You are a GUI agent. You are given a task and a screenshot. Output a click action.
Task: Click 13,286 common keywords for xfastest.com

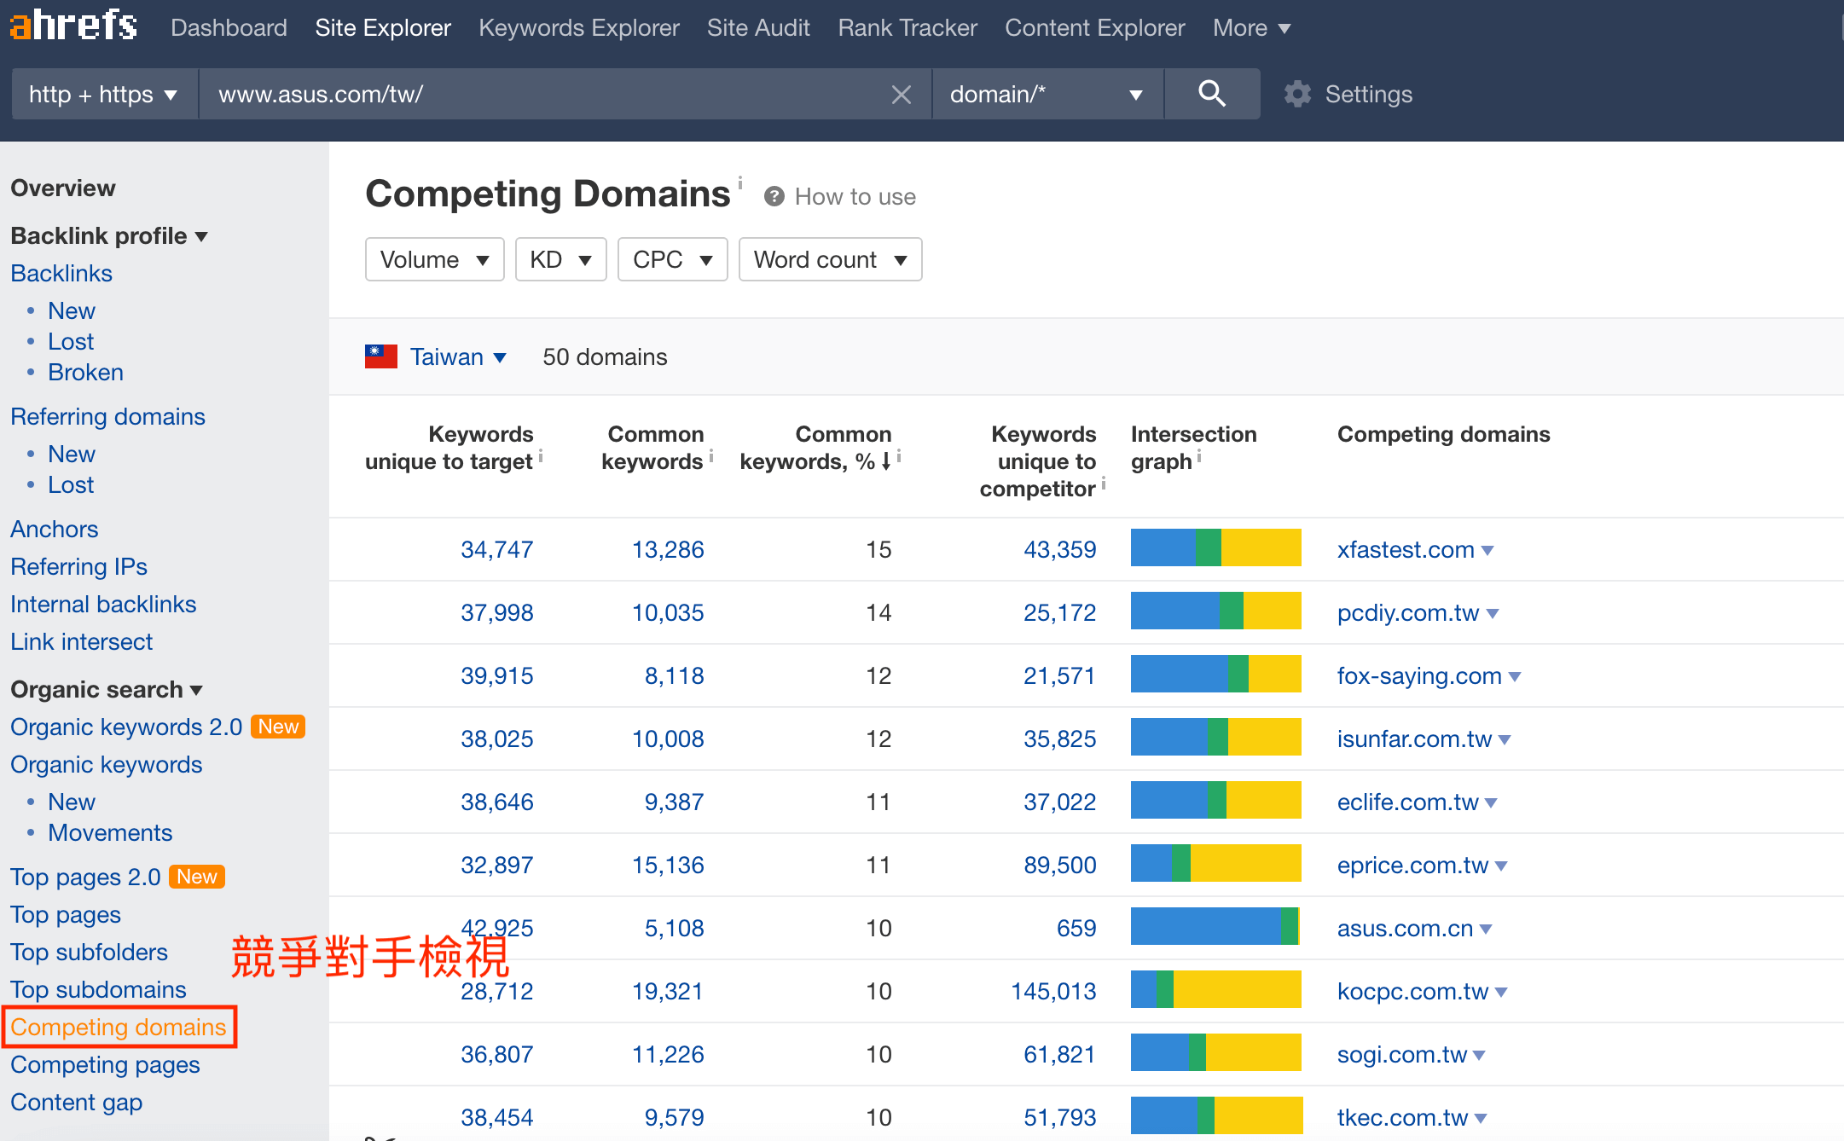[668, 549]
